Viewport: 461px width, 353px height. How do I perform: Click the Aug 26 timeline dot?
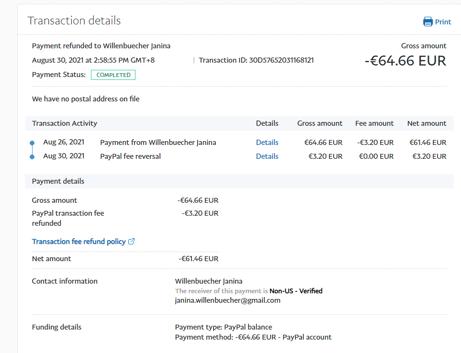pyautogui.click(x=32, y=143)
